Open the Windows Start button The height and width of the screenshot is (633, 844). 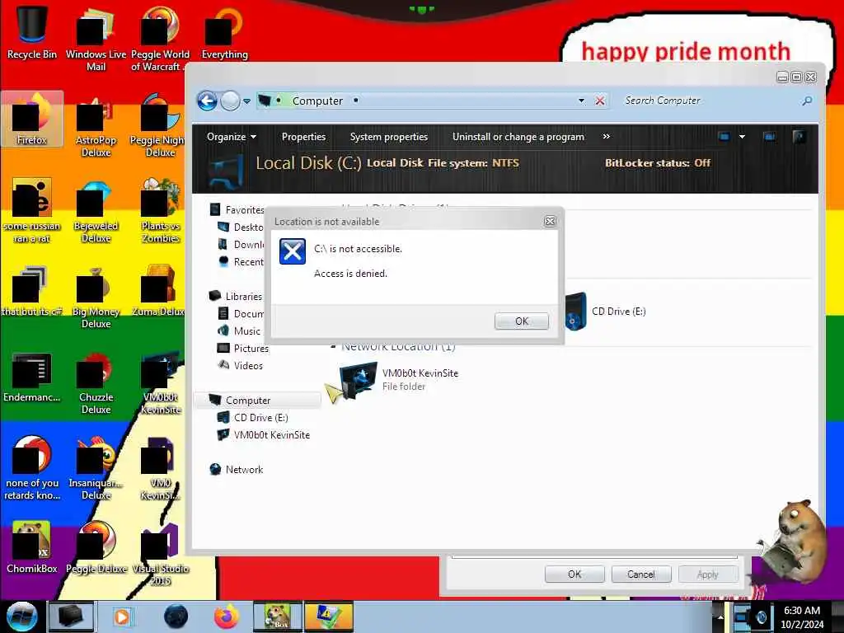[x=21, y=617]
